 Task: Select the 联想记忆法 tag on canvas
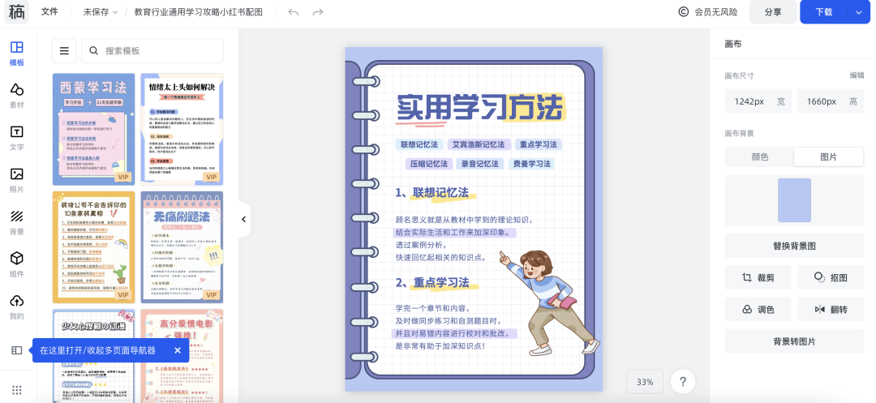tap(419, 144)
